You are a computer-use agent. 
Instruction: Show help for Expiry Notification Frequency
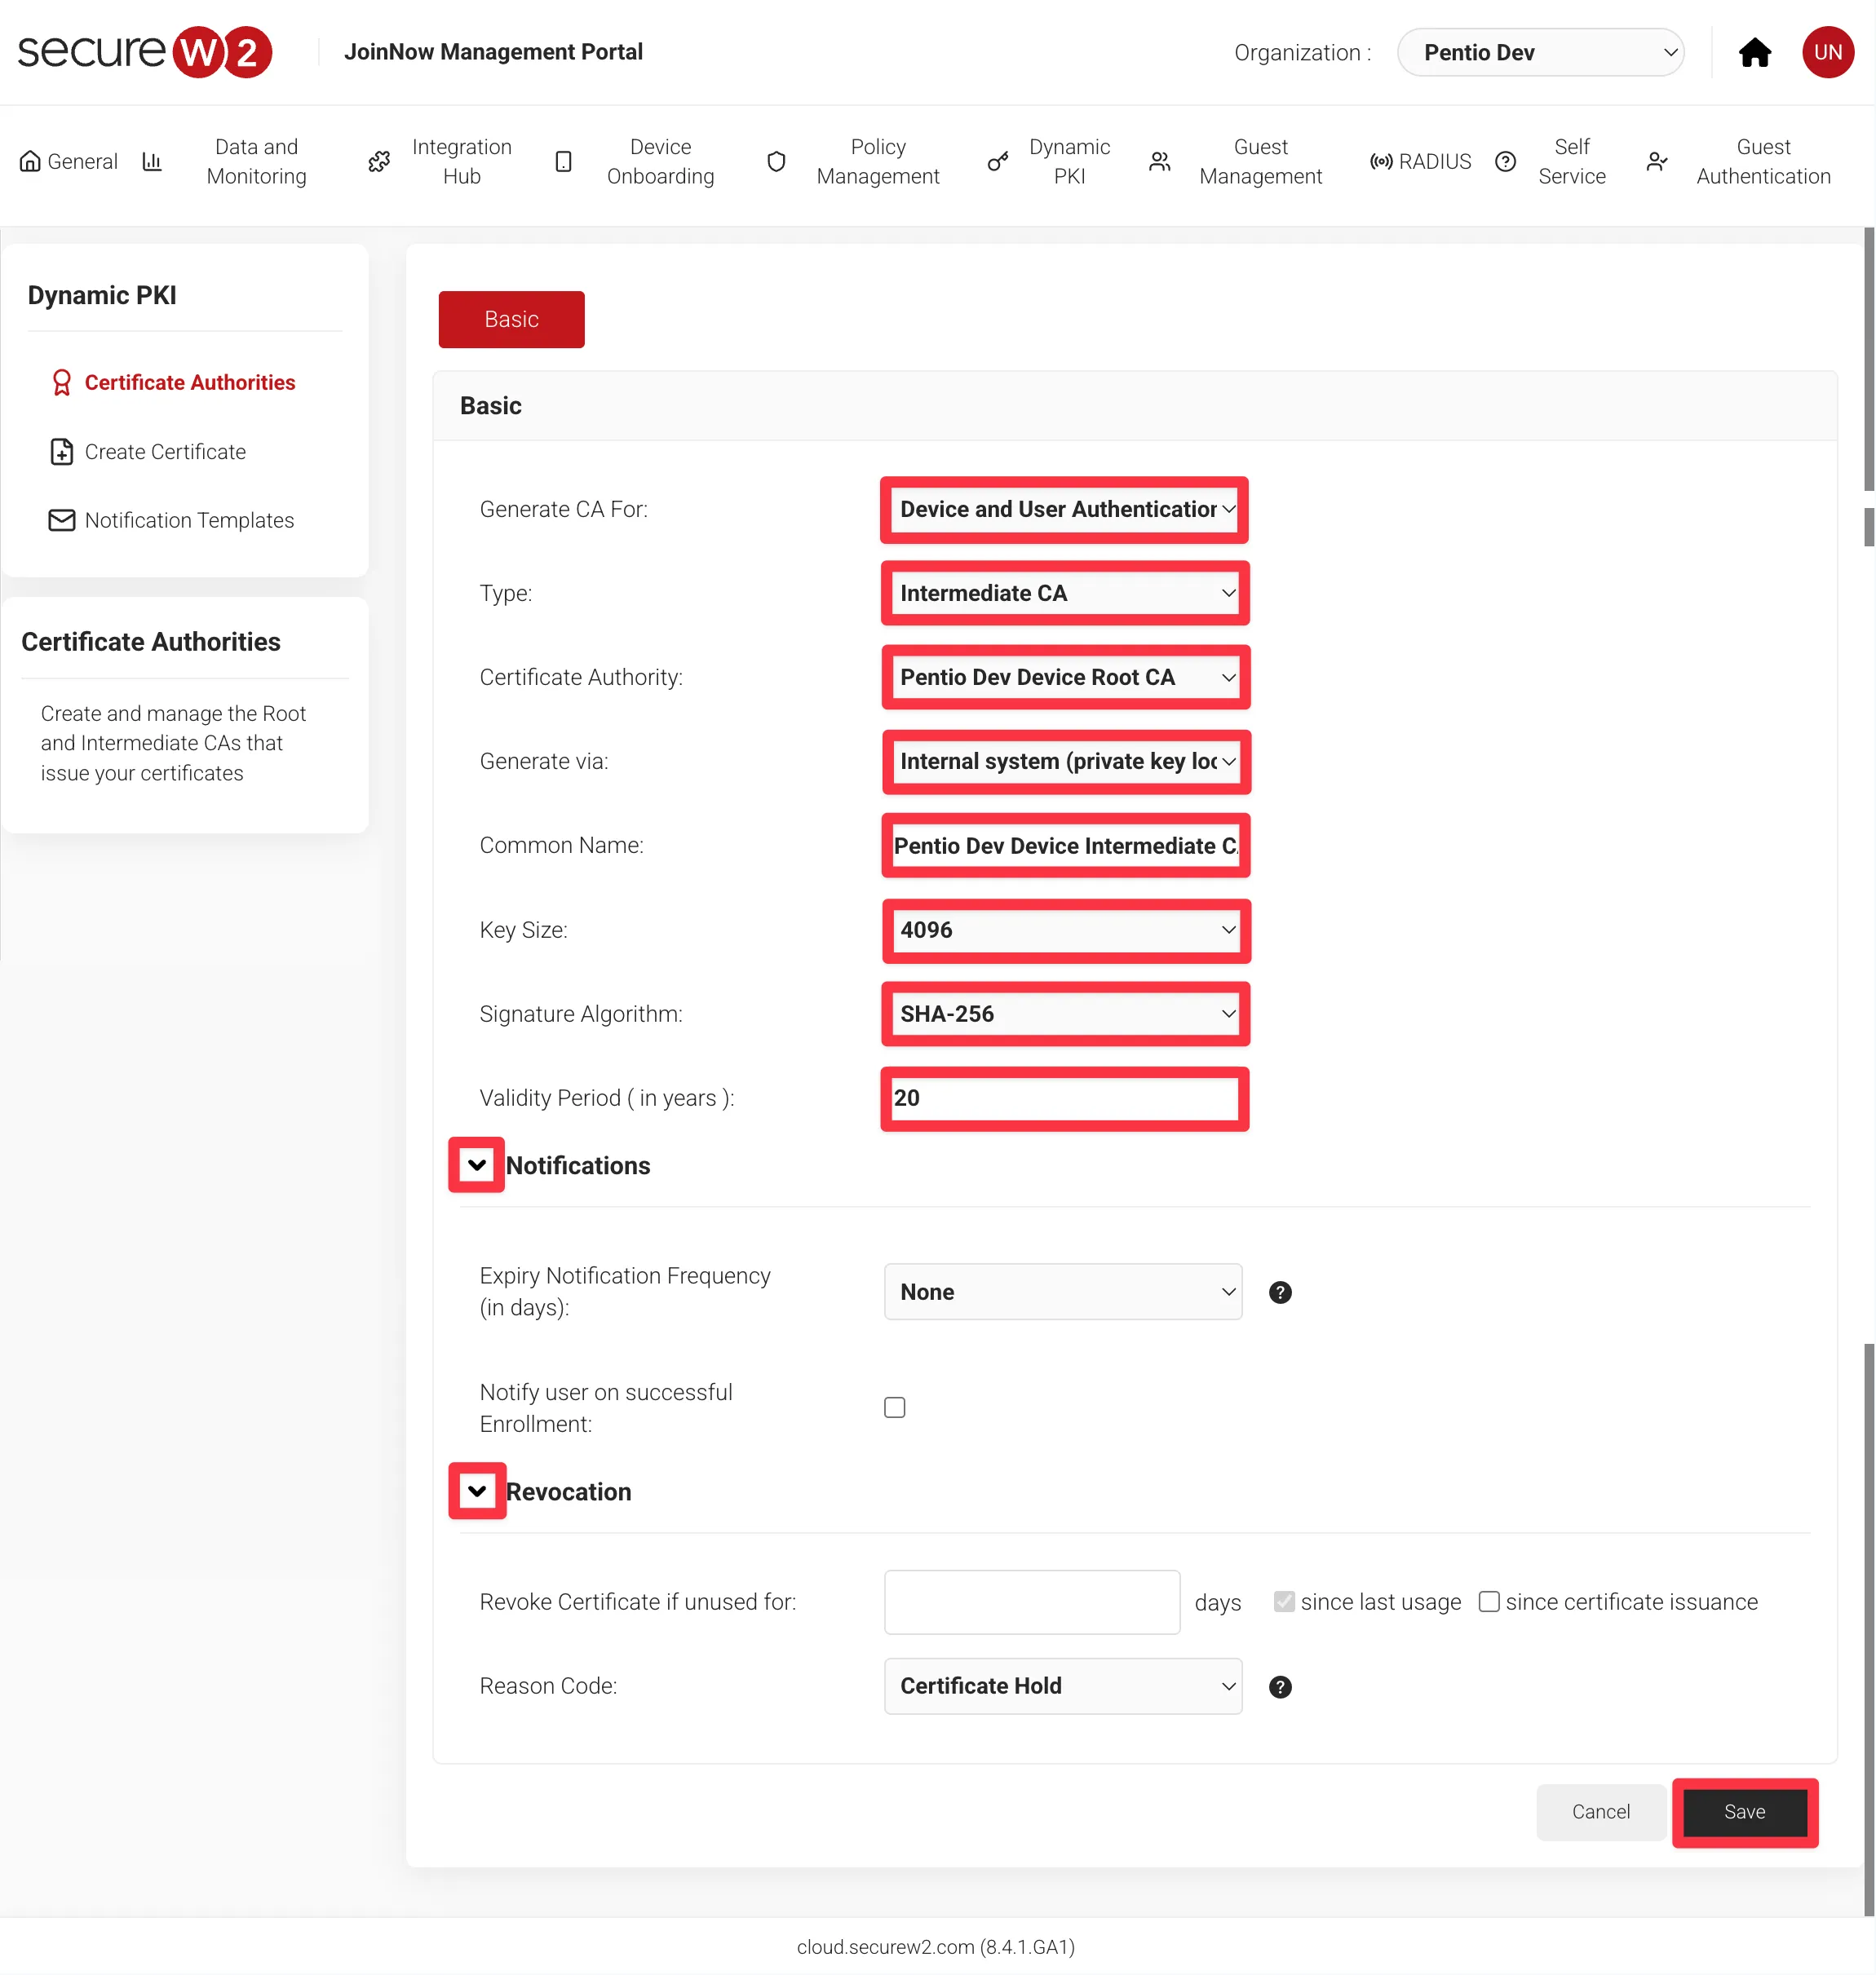pos(1280,1292)
